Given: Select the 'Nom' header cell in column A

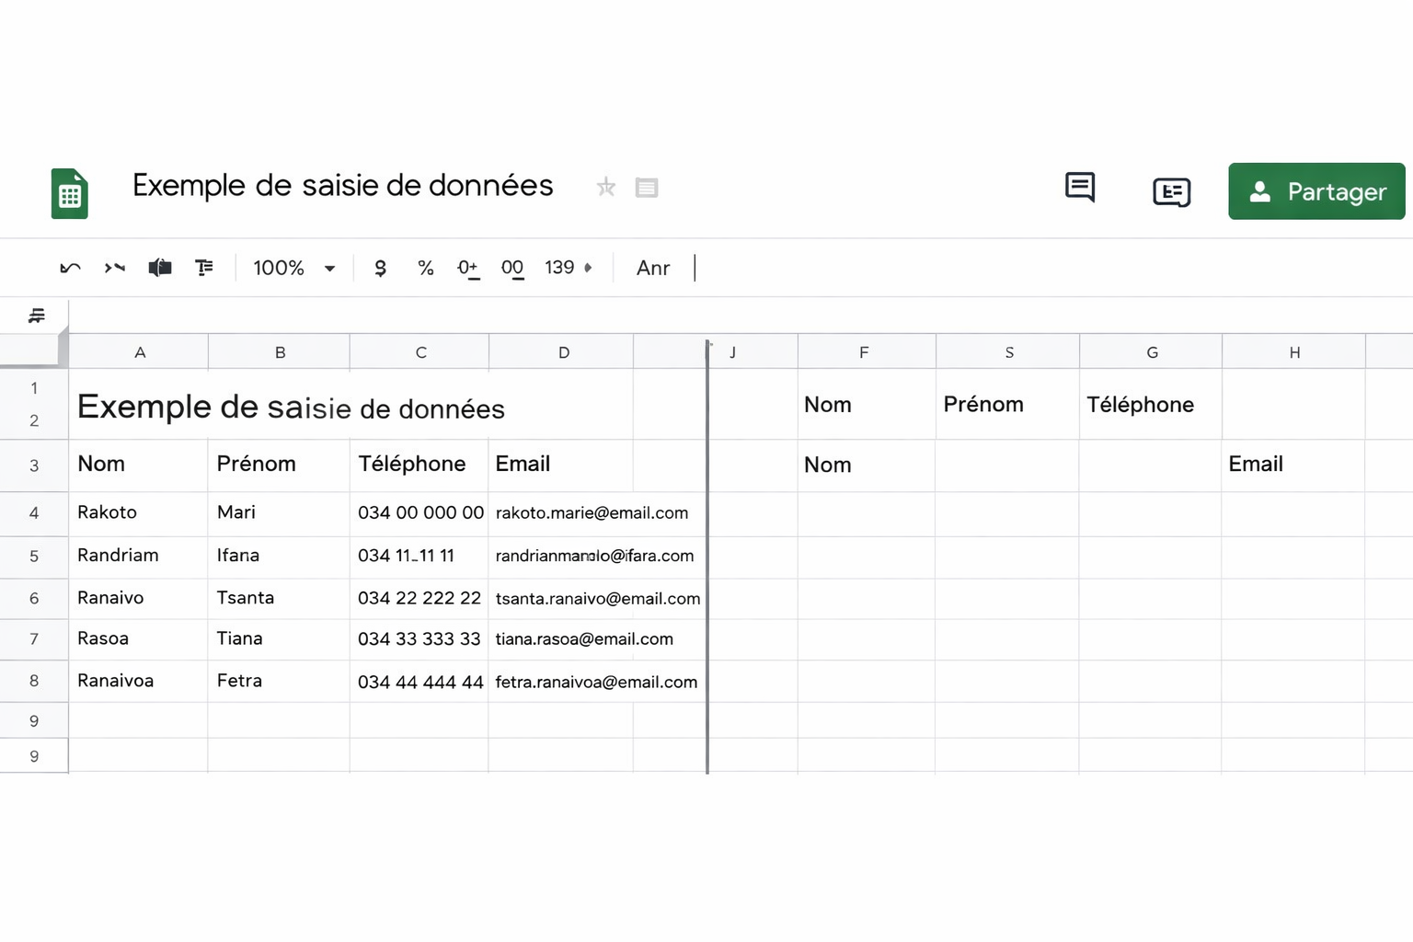Looking at the screenshot, I should coord(139,465).
